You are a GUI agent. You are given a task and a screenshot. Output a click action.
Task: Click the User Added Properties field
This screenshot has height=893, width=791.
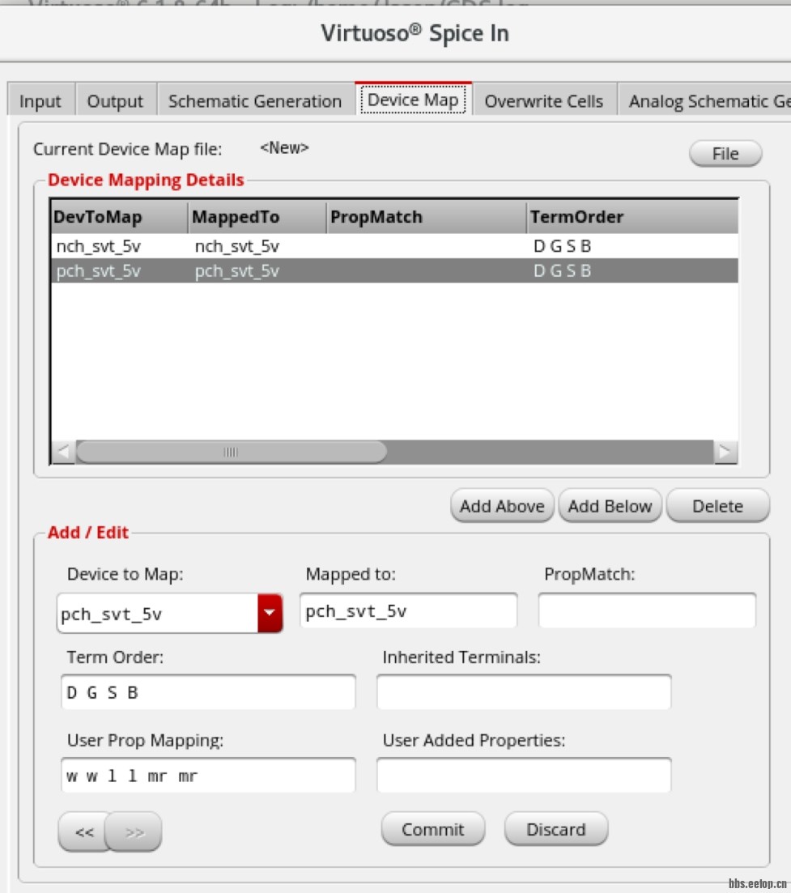tap(524, 775)
